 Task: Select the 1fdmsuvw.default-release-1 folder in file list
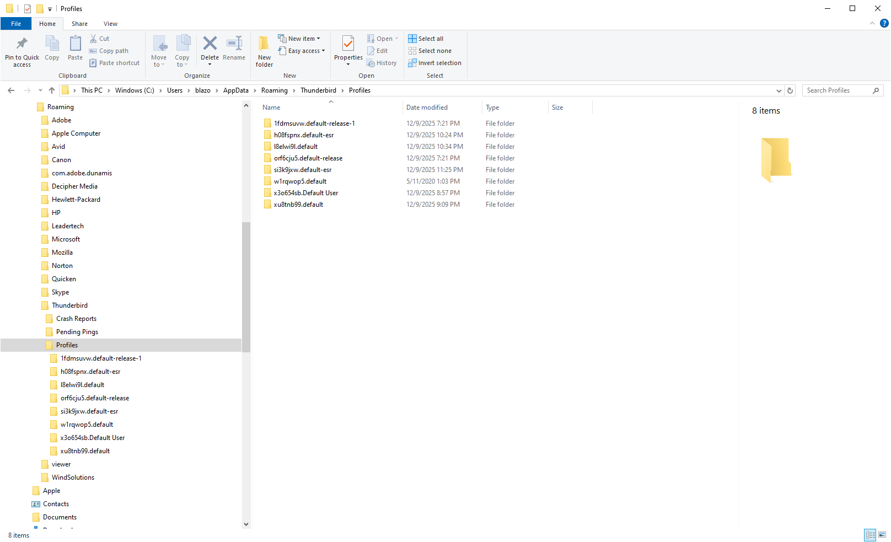pyautogui.click(x=314, y=124)
